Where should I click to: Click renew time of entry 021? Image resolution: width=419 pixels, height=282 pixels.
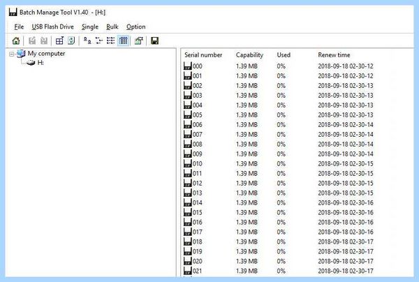(x=346, y=271)
